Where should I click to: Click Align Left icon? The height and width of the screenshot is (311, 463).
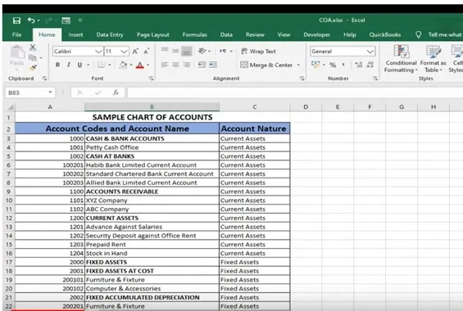click(x=165, y=65)
